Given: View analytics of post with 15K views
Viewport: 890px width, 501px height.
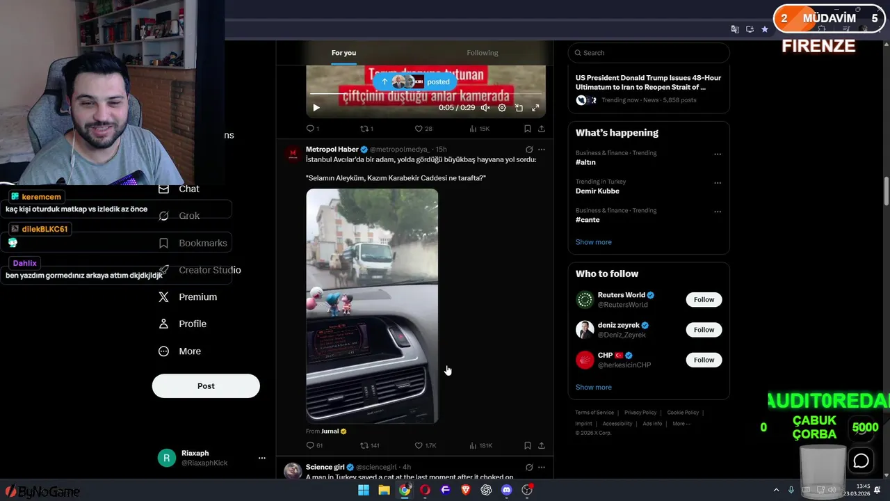Looking at the screenshot, I should point(480,129).
